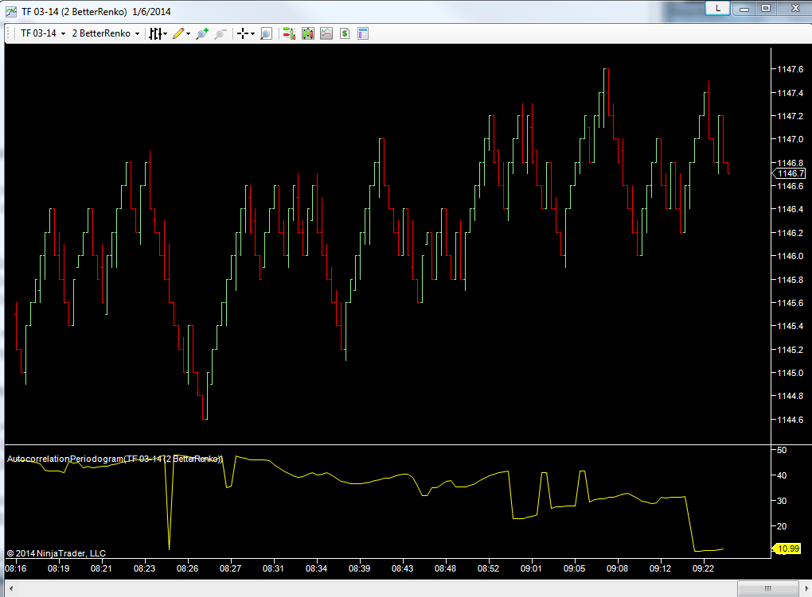Click the chart window icon in title bar
The height and width of the screenshot is (597, 812).
11,11
